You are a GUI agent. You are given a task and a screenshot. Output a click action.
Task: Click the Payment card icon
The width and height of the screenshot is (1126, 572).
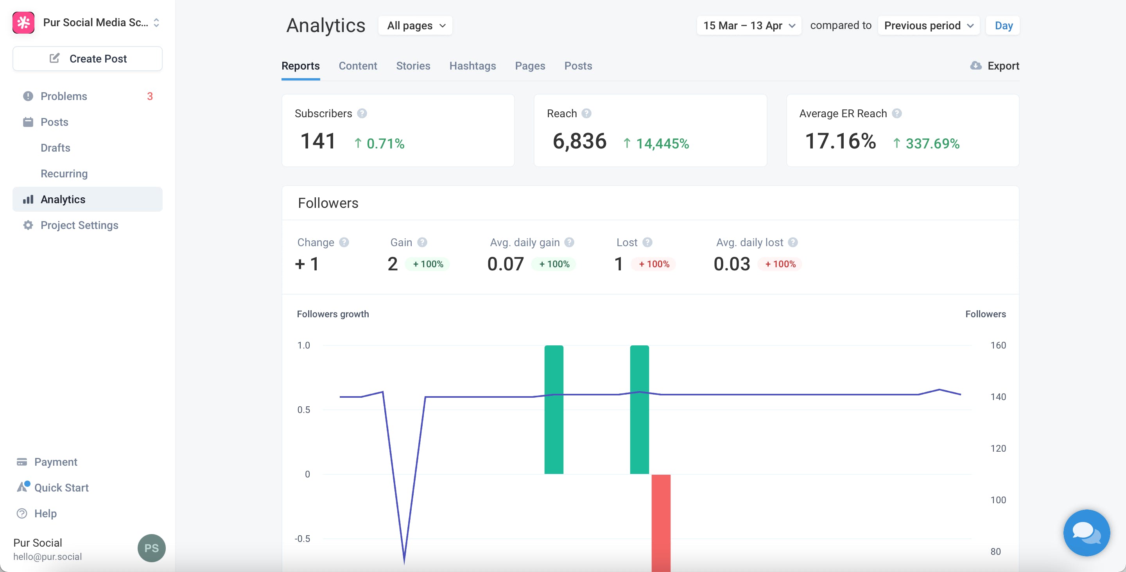click(x=22, y=462)
